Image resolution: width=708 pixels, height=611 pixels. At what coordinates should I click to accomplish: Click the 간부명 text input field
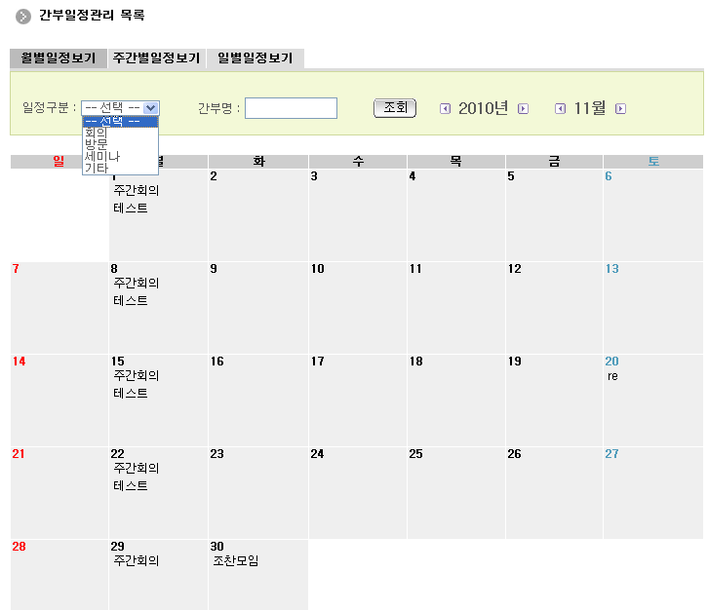click(291, 108)
